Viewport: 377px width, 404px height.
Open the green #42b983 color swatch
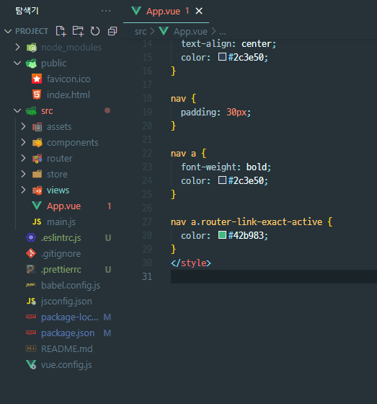pos(222,235)
